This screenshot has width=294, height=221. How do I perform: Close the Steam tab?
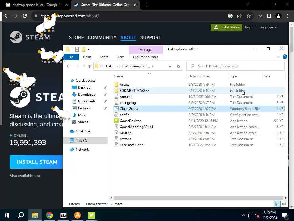[135, 5]
